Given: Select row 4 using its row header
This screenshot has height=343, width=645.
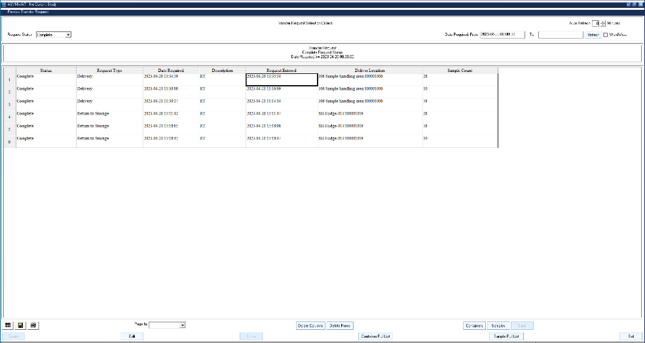Looking at the screenshot, I should (x=9, y=117).
